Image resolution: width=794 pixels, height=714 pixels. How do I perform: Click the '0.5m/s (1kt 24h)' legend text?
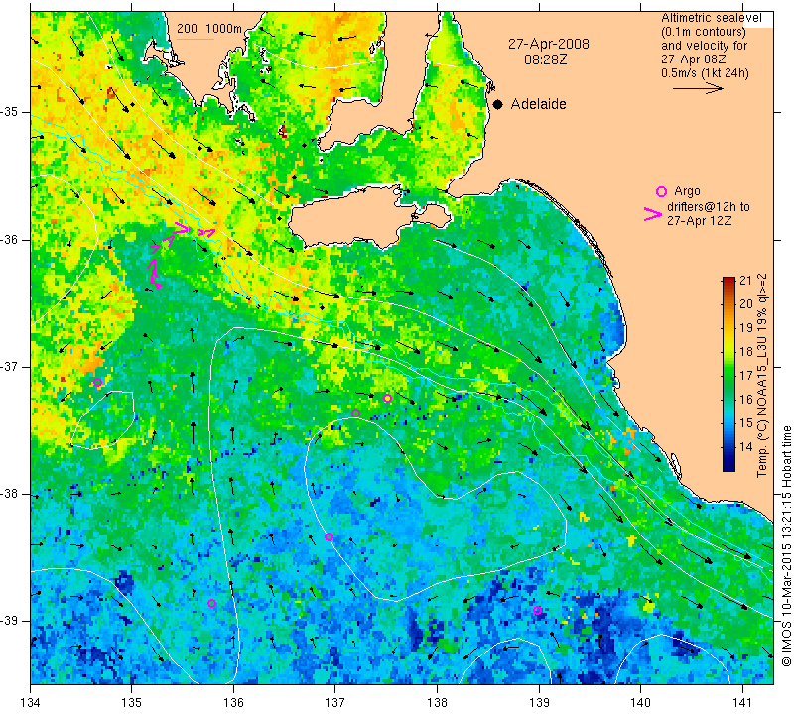[x=705, y=72]
